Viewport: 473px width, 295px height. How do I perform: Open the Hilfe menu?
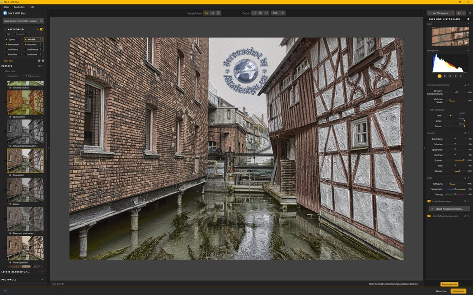click(x=32, y=7)
